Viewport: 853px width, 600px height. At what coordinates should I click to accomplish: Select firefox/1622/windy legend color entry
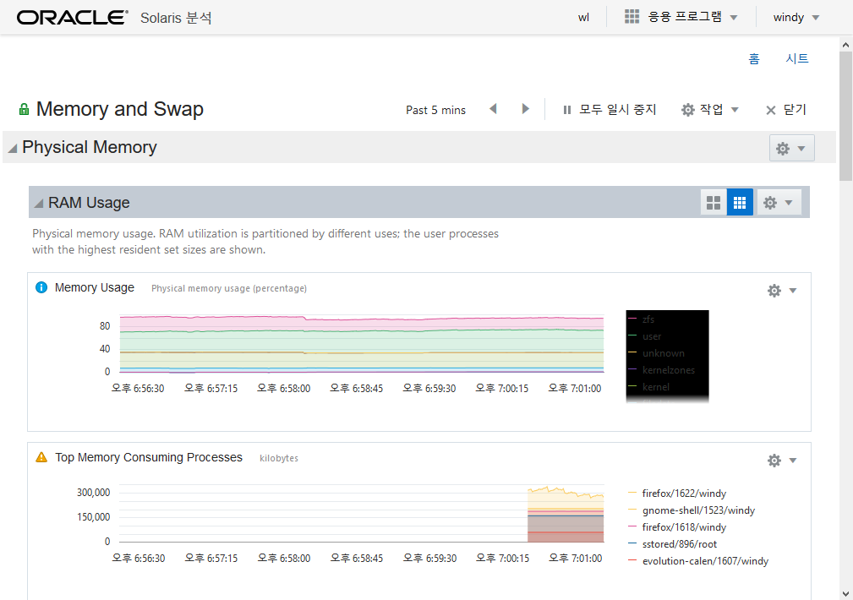pos(632,493)
